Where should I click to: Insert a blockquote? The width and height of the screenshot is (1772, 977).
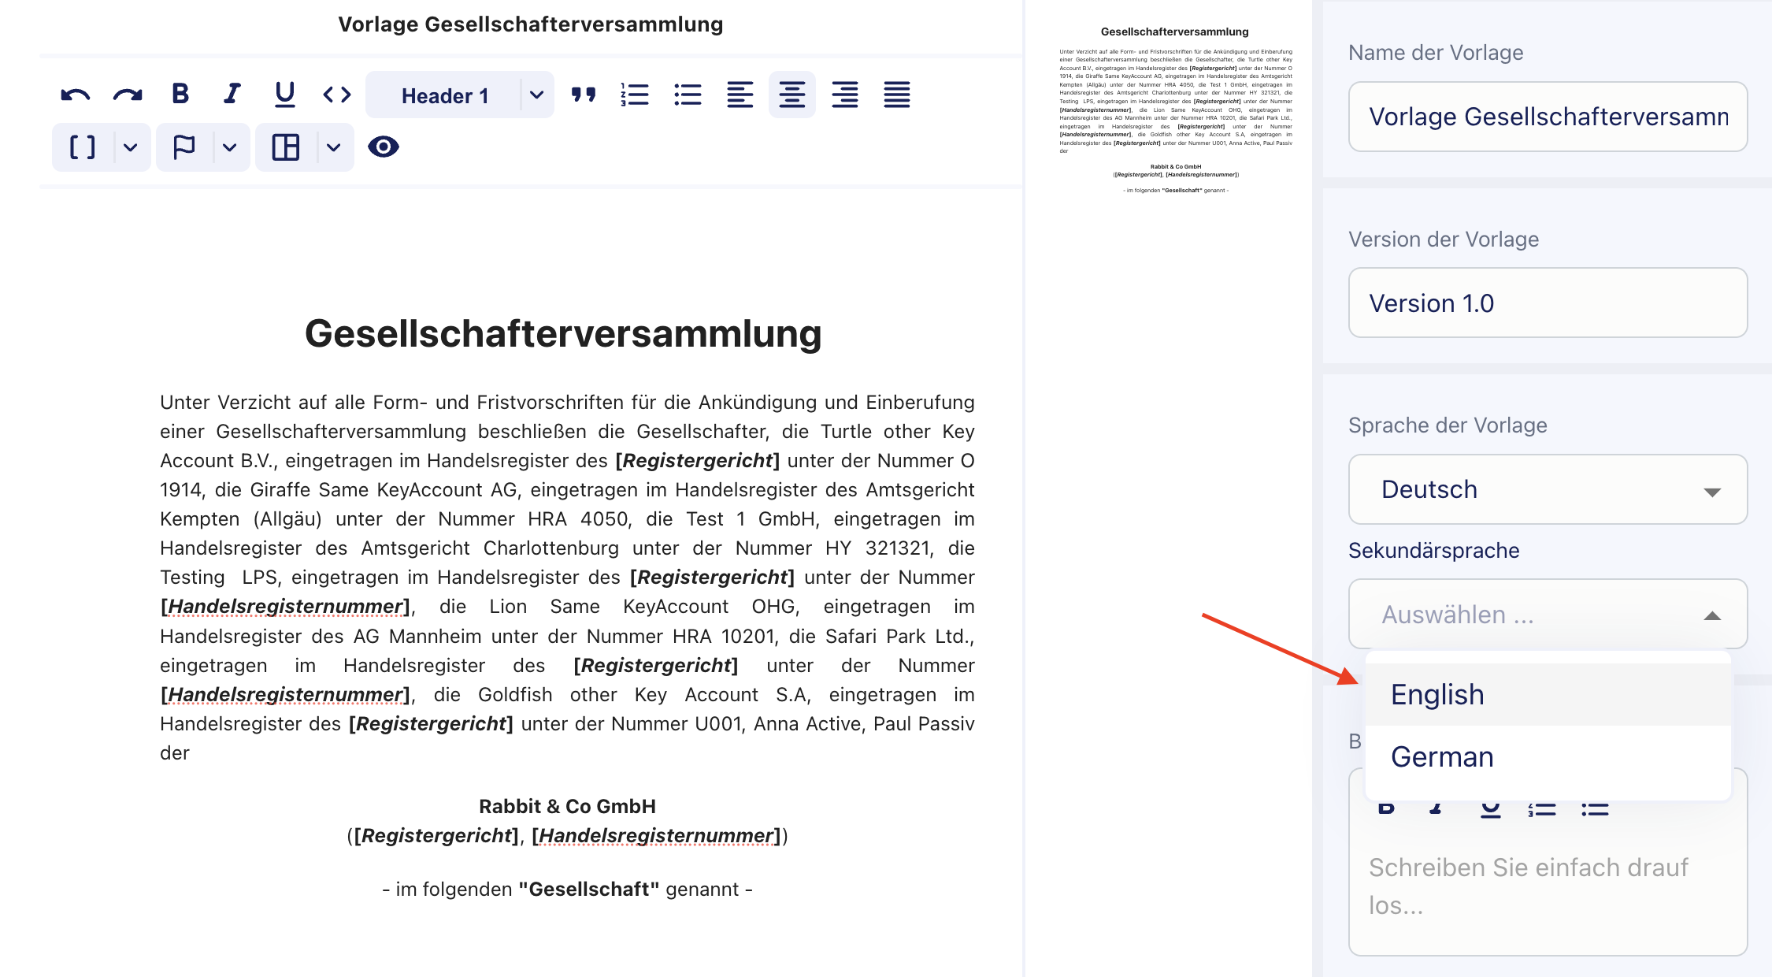[584, 95]
